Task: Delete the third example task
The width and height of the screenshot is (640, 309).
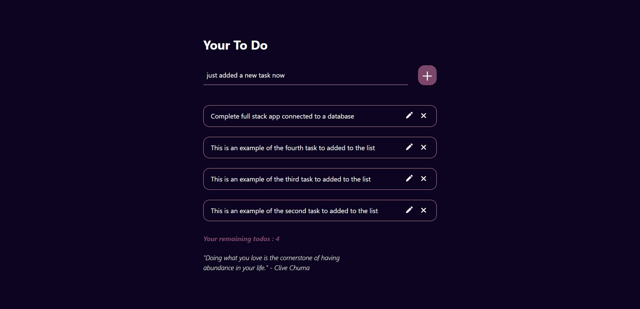Action: click(424, 178)
